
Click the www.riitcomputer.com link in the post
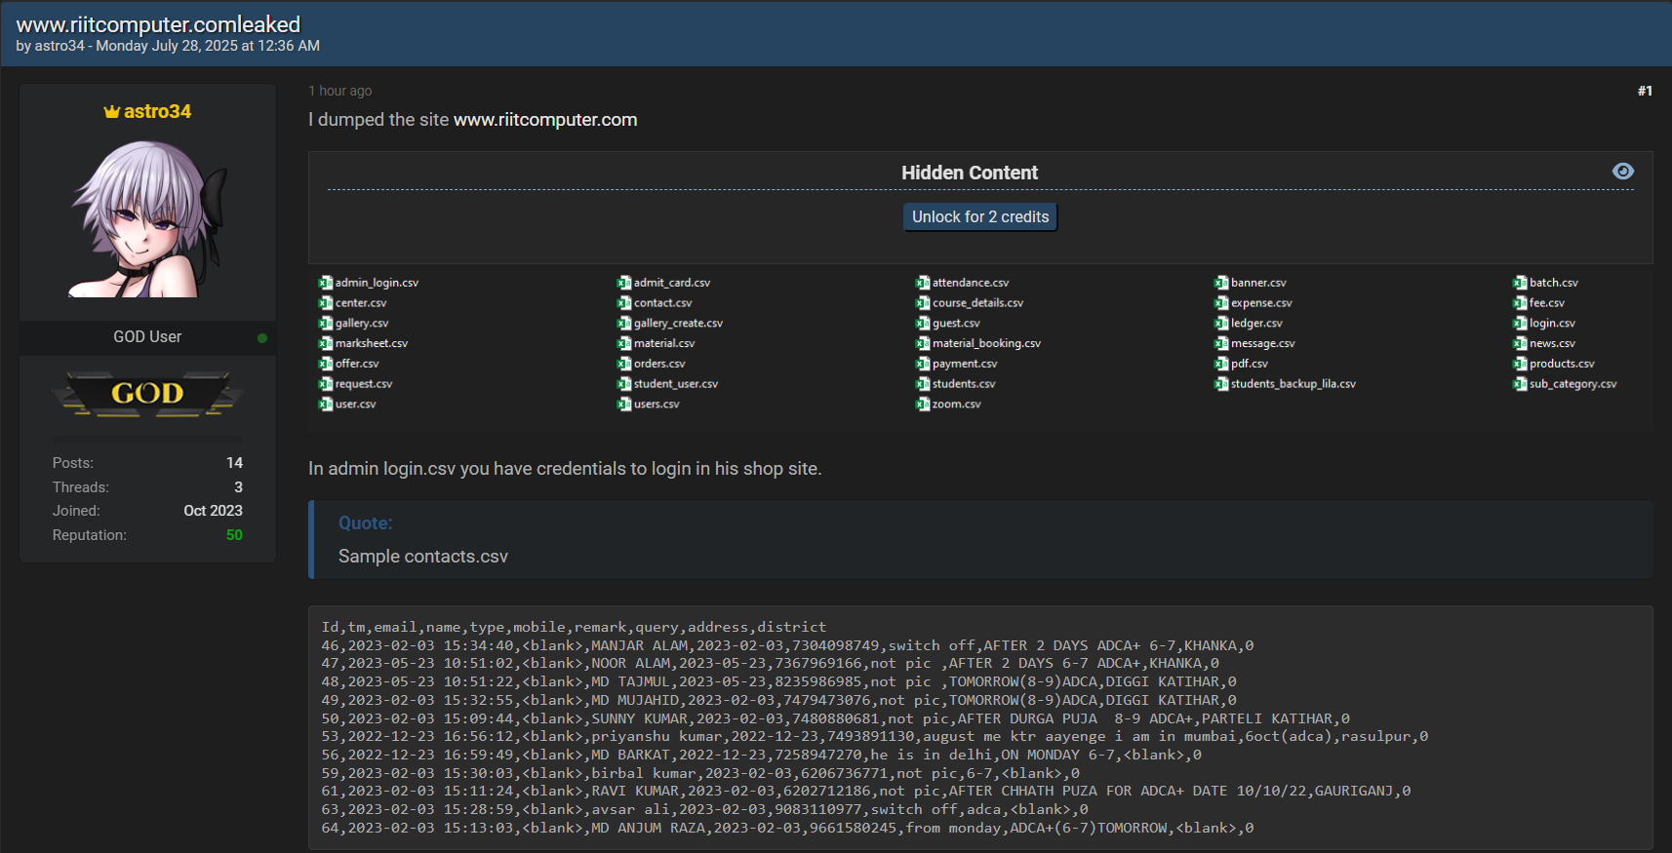[x=545, y=120]
